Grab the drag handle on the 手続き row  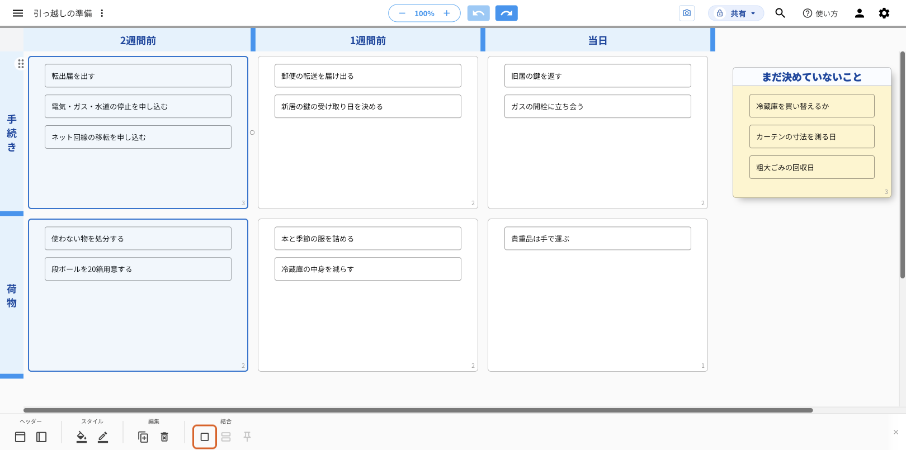tap(21, 64)
